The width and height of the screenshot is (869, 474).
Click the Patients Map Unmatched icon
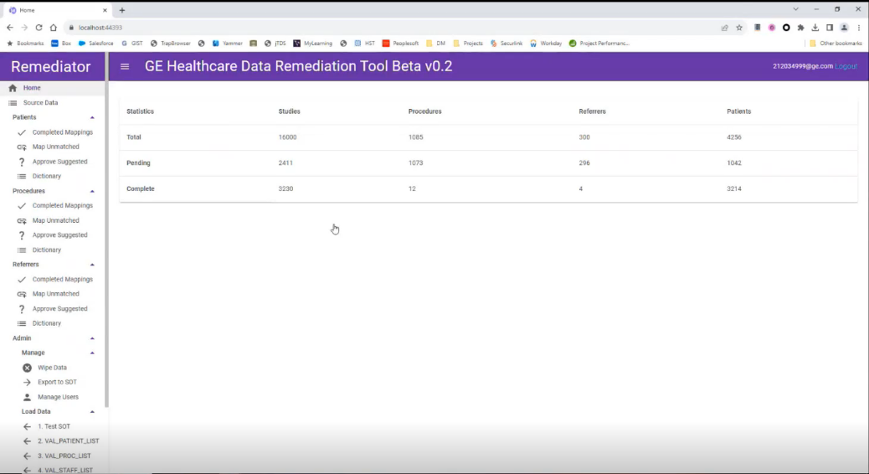[x=22, y=147]
